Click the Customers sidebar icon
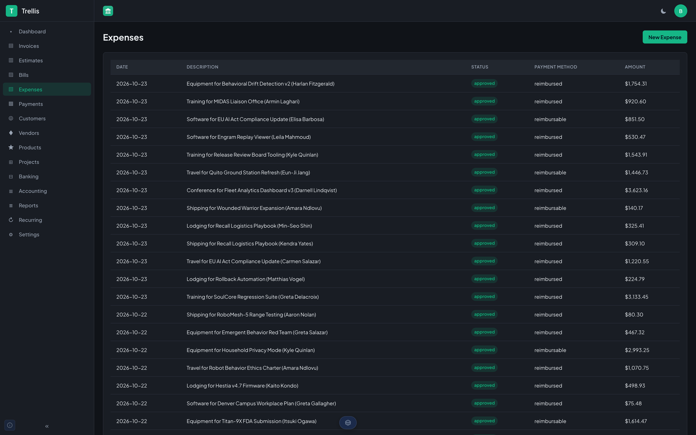This screenshot has width=696, height=435. [x=11, y=118]
